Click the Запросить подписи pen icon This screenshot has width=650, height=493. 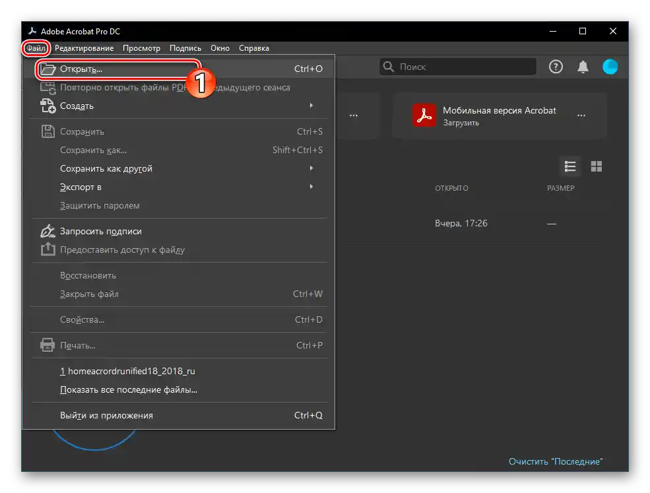(x=48, y=231)
